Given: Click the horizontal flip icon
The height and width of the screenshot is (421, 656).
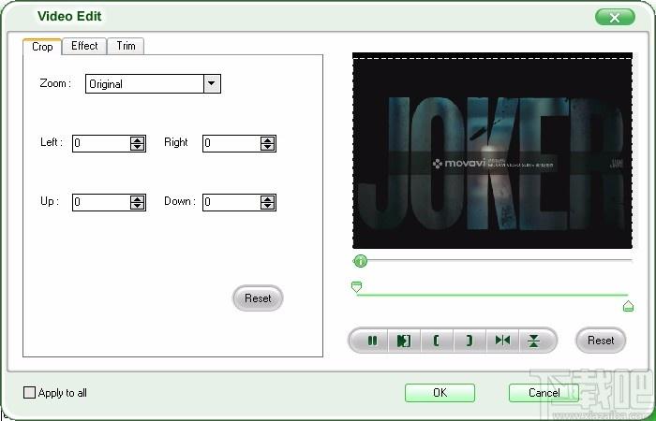Looking at the screenshot, I should [x=502, y=341].
